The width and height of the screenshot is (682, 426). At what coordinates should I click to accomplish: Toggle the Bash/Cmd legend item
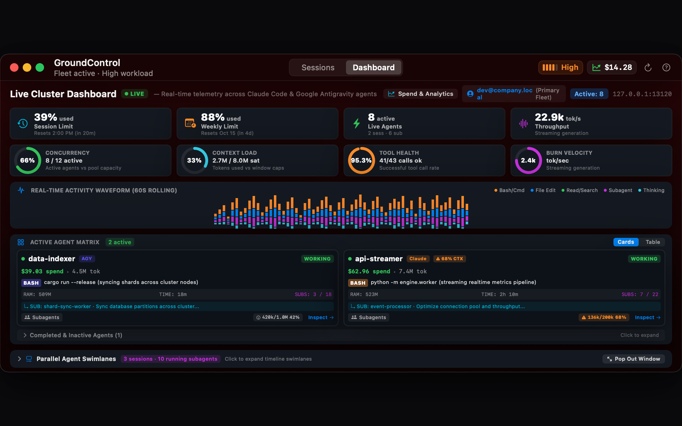click(x=509, y=190)
